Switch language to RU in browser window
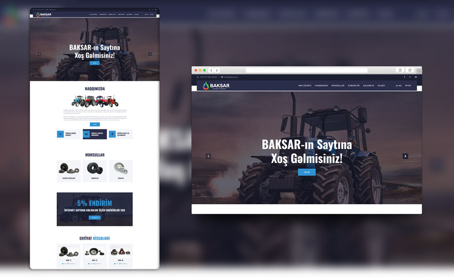This screenshot has width=454, height=278. tap(408, 85)
